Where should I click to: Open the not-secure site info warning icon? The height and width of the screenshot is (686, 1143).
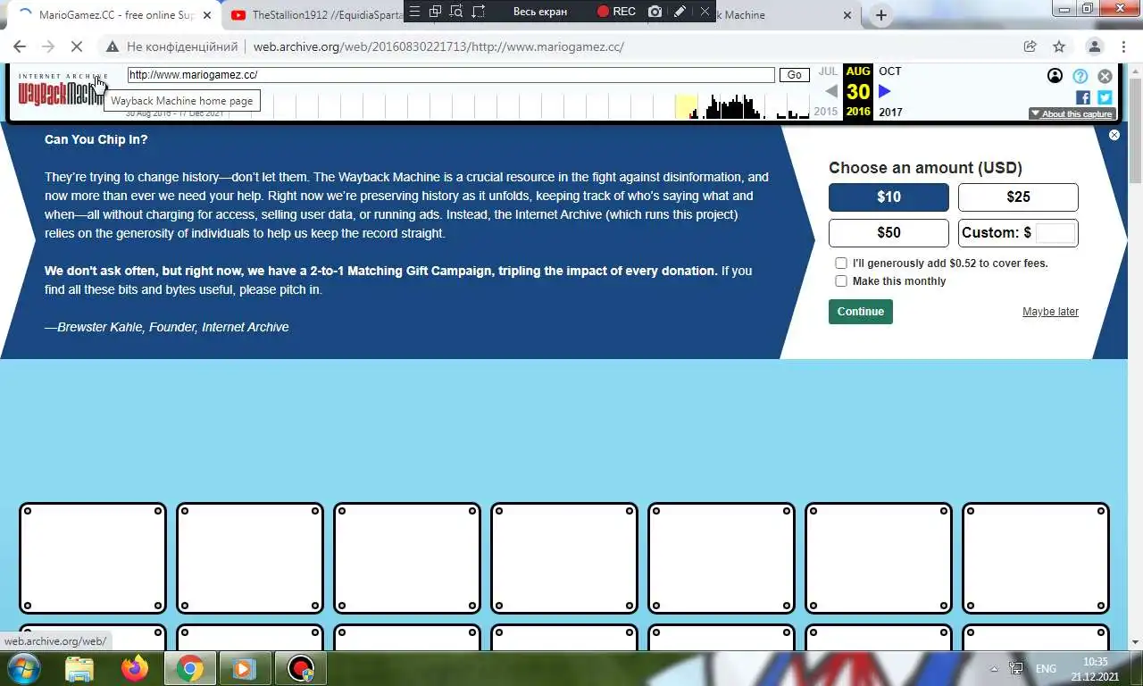click(112, 46)
